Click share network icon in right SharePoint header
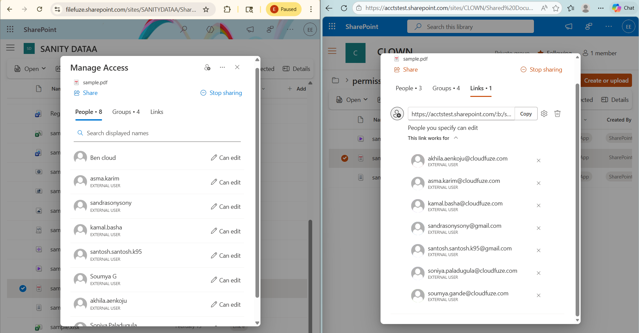Image resolution: width=639 pixels, height=333 pixels. [x=589, y=26]
